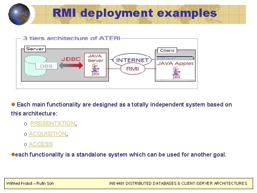Click the DBS database cylinder icon

click(35, 66)
